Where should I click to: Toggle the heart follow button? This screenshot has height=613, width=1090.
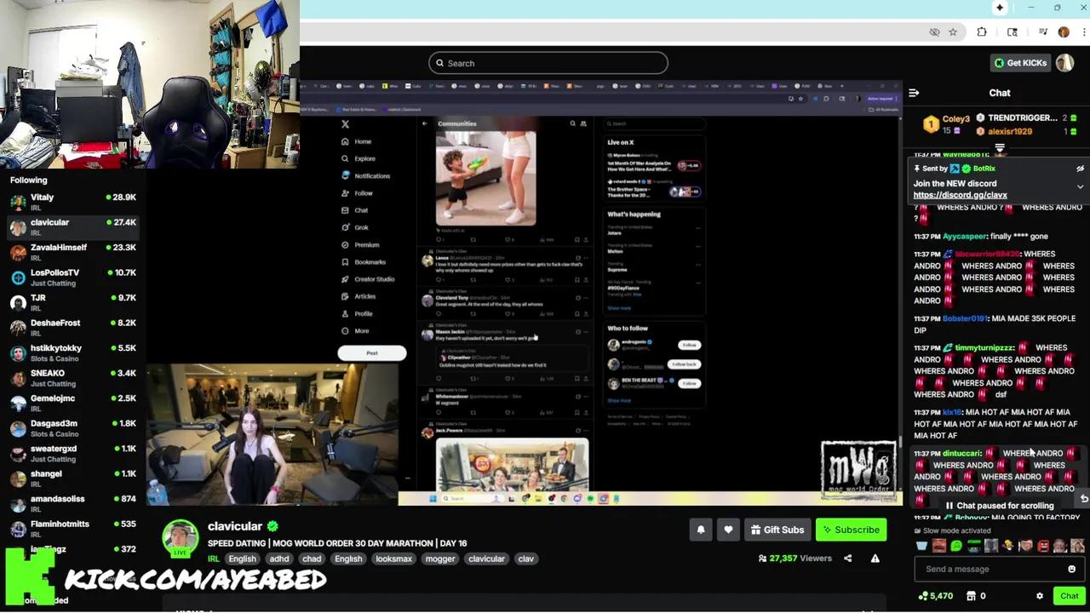pos(728,530)
